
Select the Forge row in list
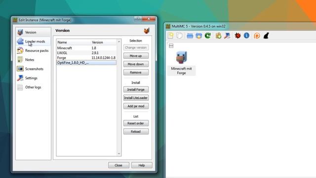click(86, 58)
